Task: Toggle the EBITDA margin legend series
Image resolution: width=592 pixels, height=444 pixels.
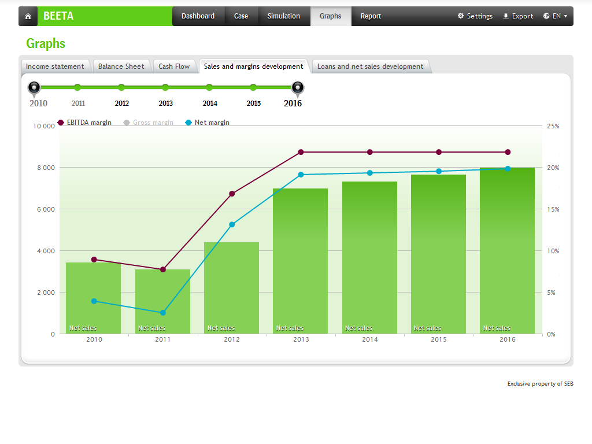Action: (x=84, y=123)
